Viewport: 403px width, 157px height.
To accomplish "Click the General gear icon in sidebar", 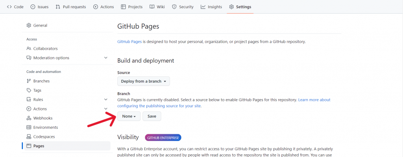I will 29,25.
